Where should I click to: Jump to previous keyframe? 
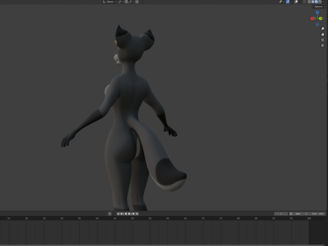coord(122,214)
